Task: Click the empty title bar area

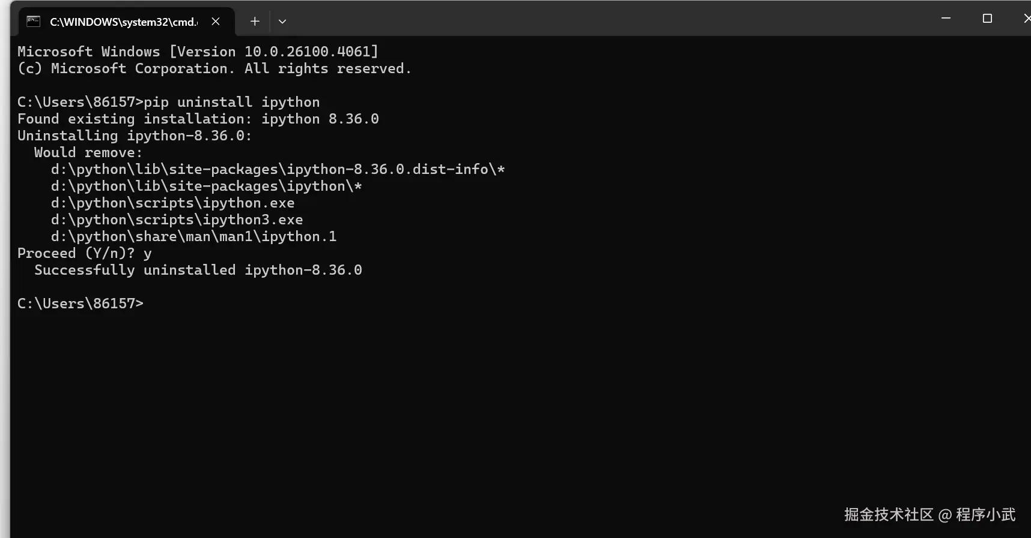Action: pos(601,19)
